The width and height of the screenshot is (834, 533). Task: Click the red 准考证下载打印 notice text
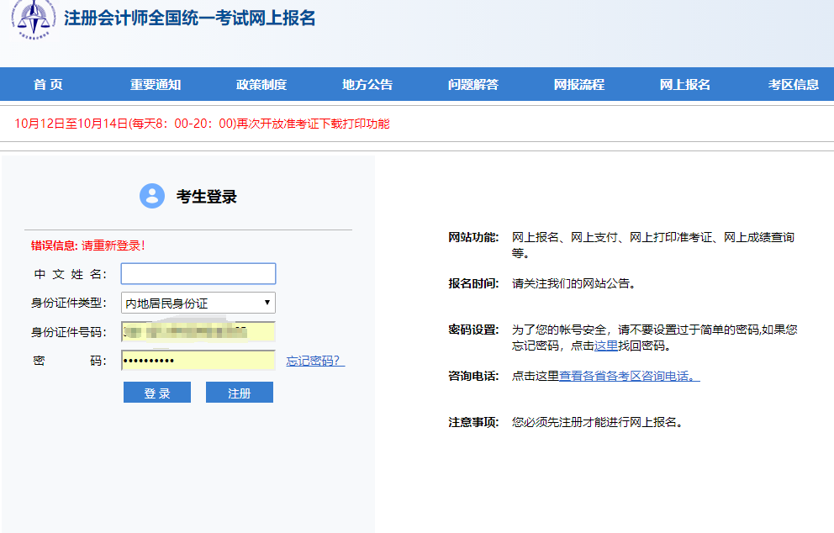click(203, 124)
